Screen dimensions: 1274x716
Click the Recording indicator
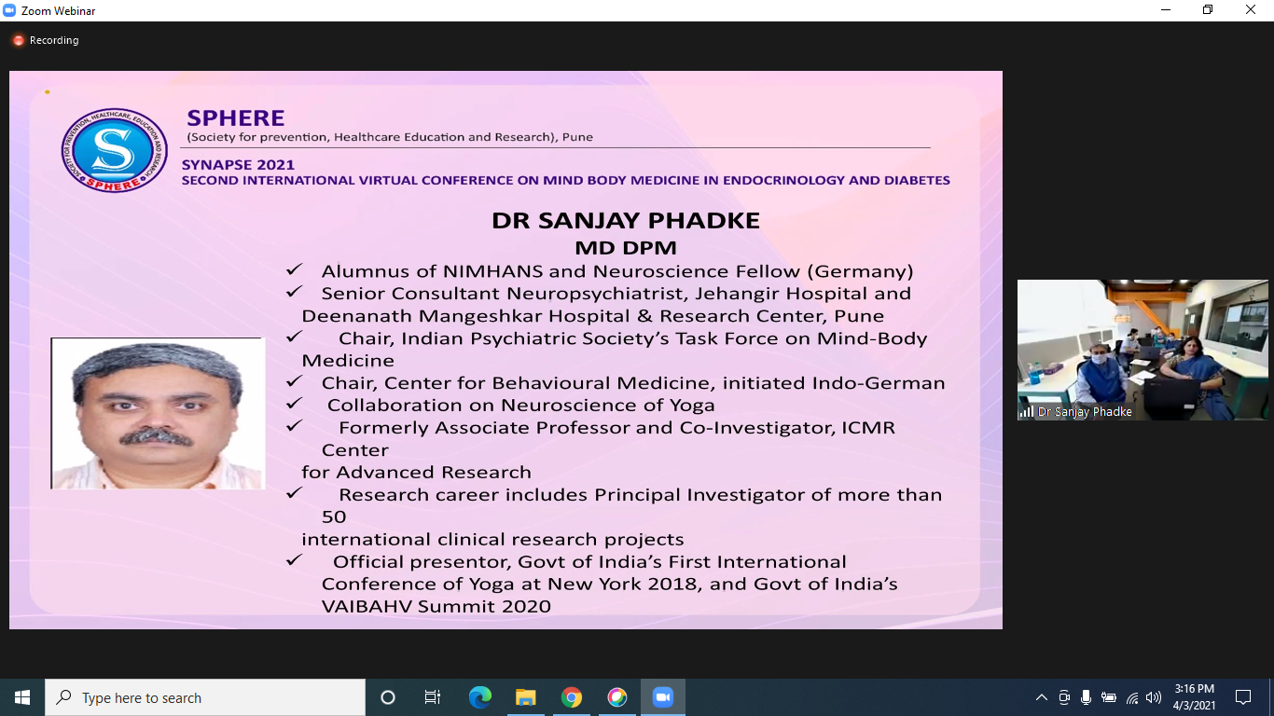pos(45,40)
